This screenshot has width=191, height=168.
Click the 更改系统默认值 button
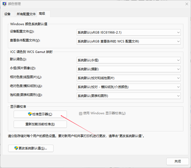point(31,148)
